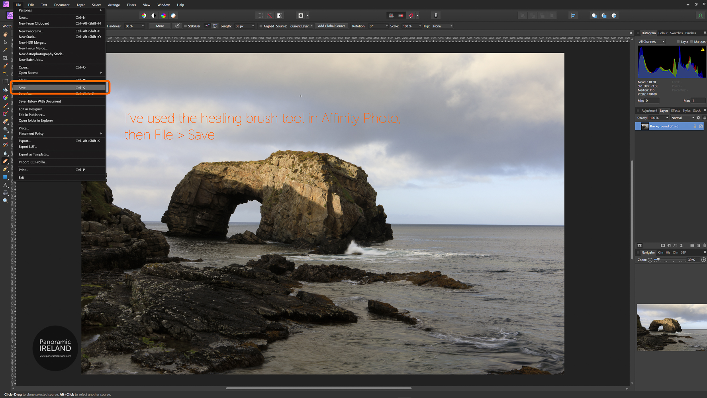This screenshot has height=398, width=707.
Task: Click the Account icon top right
Action: pyautogui.click(x=700, y=16)
